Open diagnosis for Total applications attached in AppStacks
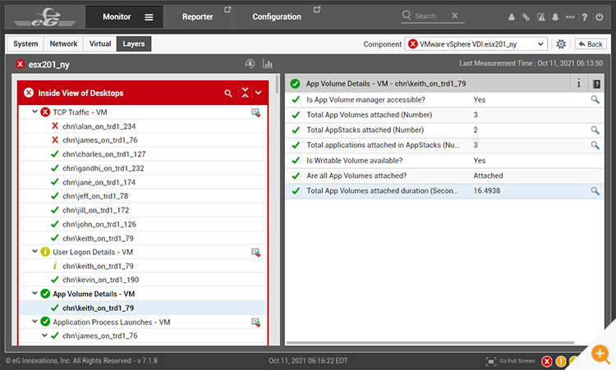616x370 pixels. coord(595,145)
